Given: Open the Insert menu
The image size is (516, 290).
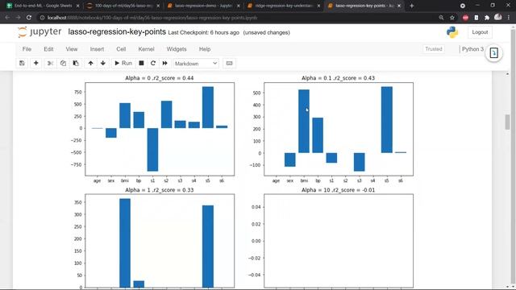Looking at the screenshot, I should point(97,49).
